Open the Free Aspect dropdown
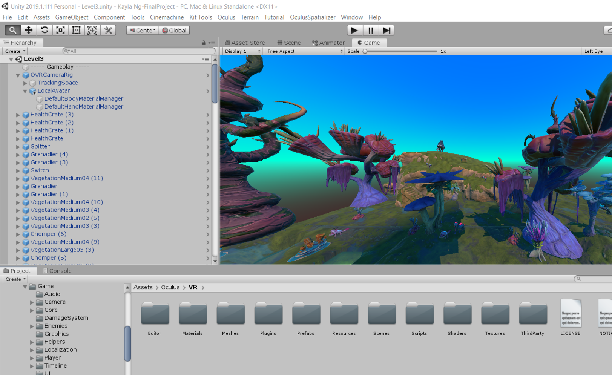This screenshot has height=377, width=612. tap(305, 51)
